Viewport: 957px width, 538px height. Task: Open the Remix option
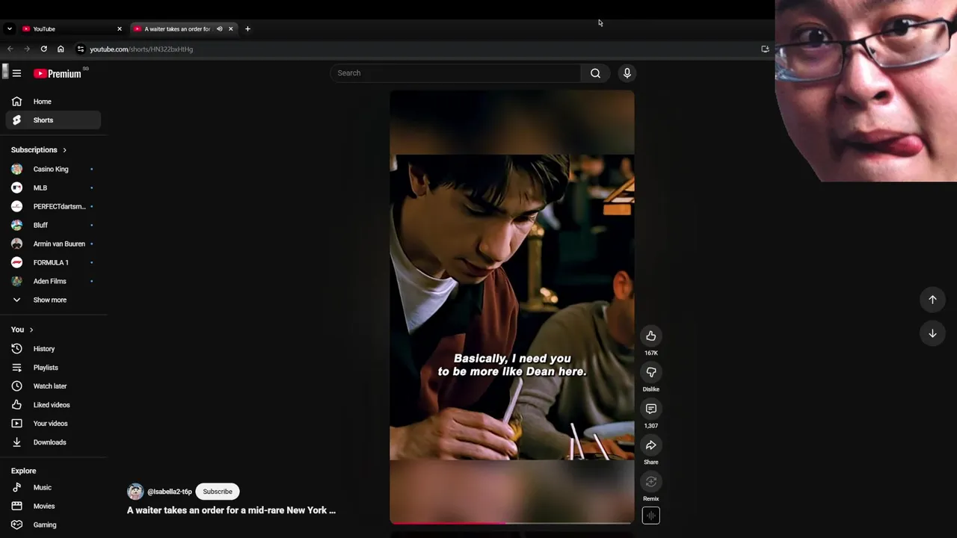click(651, 482)
